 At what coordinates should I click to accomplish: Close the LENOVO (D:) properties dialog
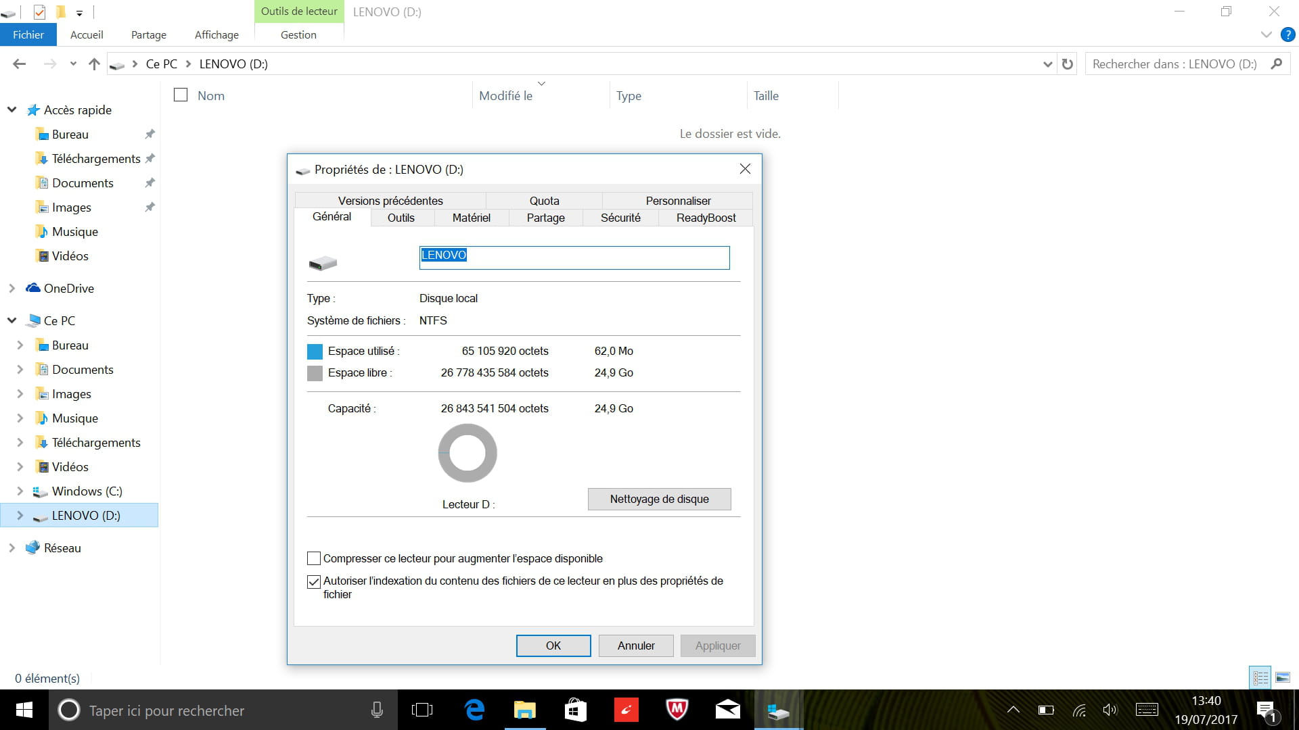pyautogui.click(x=745, y=169)
